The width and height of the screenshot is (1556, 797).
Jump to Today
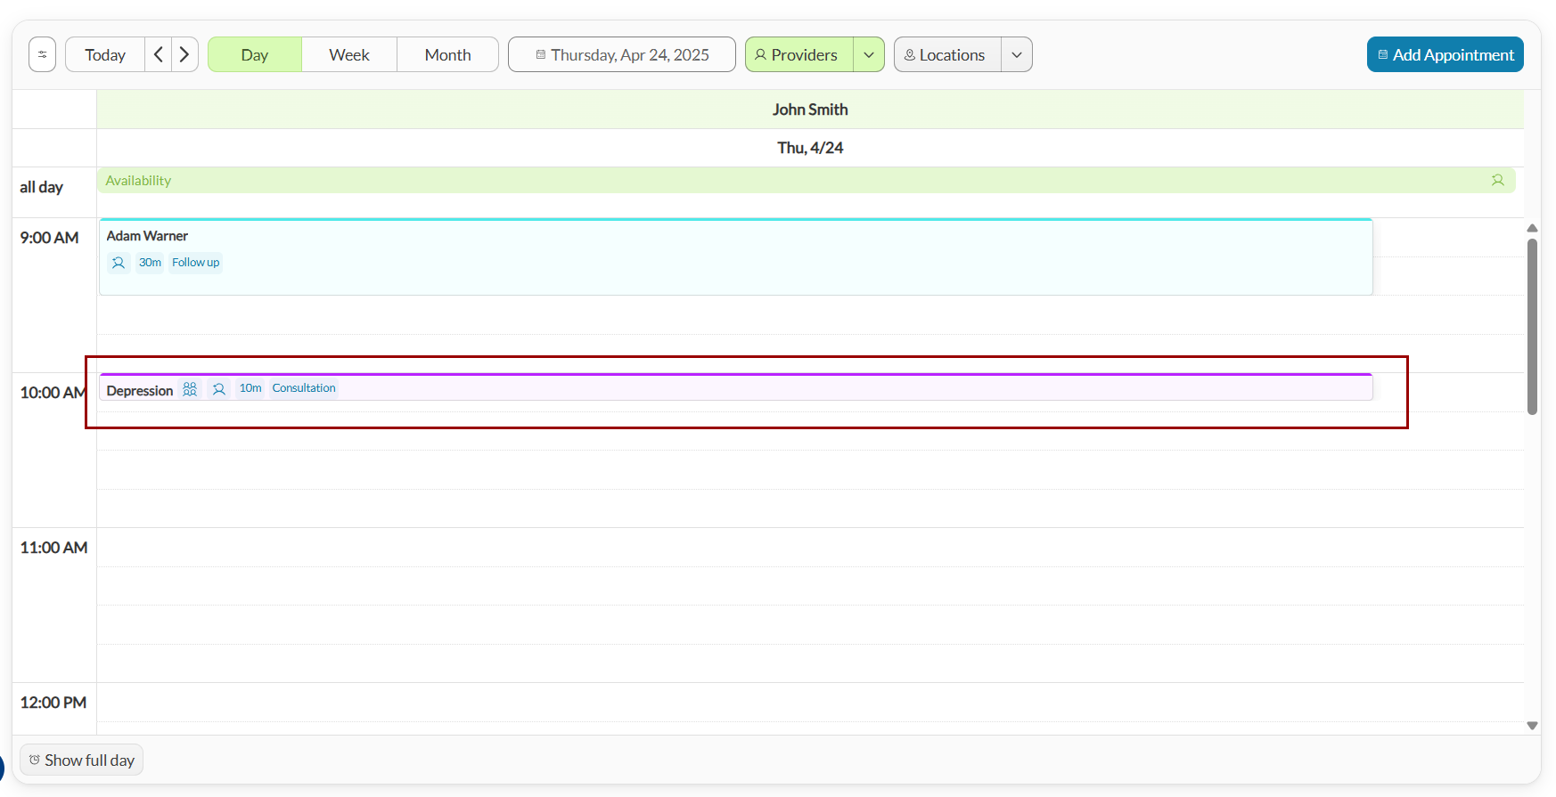(105, 54)
